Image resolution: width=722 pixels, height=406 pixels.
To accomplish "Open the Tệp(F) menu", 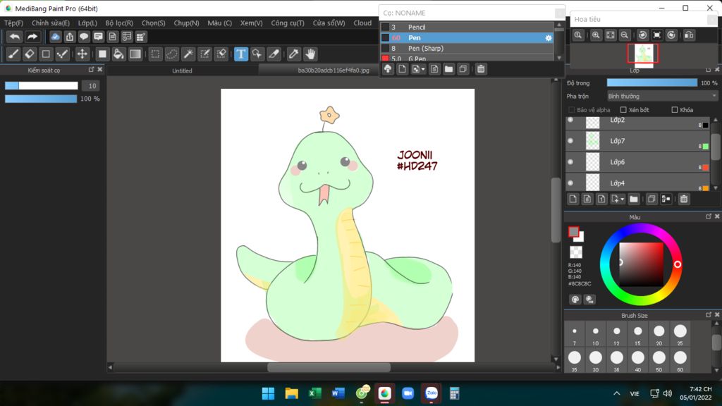I will (x=14, y=23).
